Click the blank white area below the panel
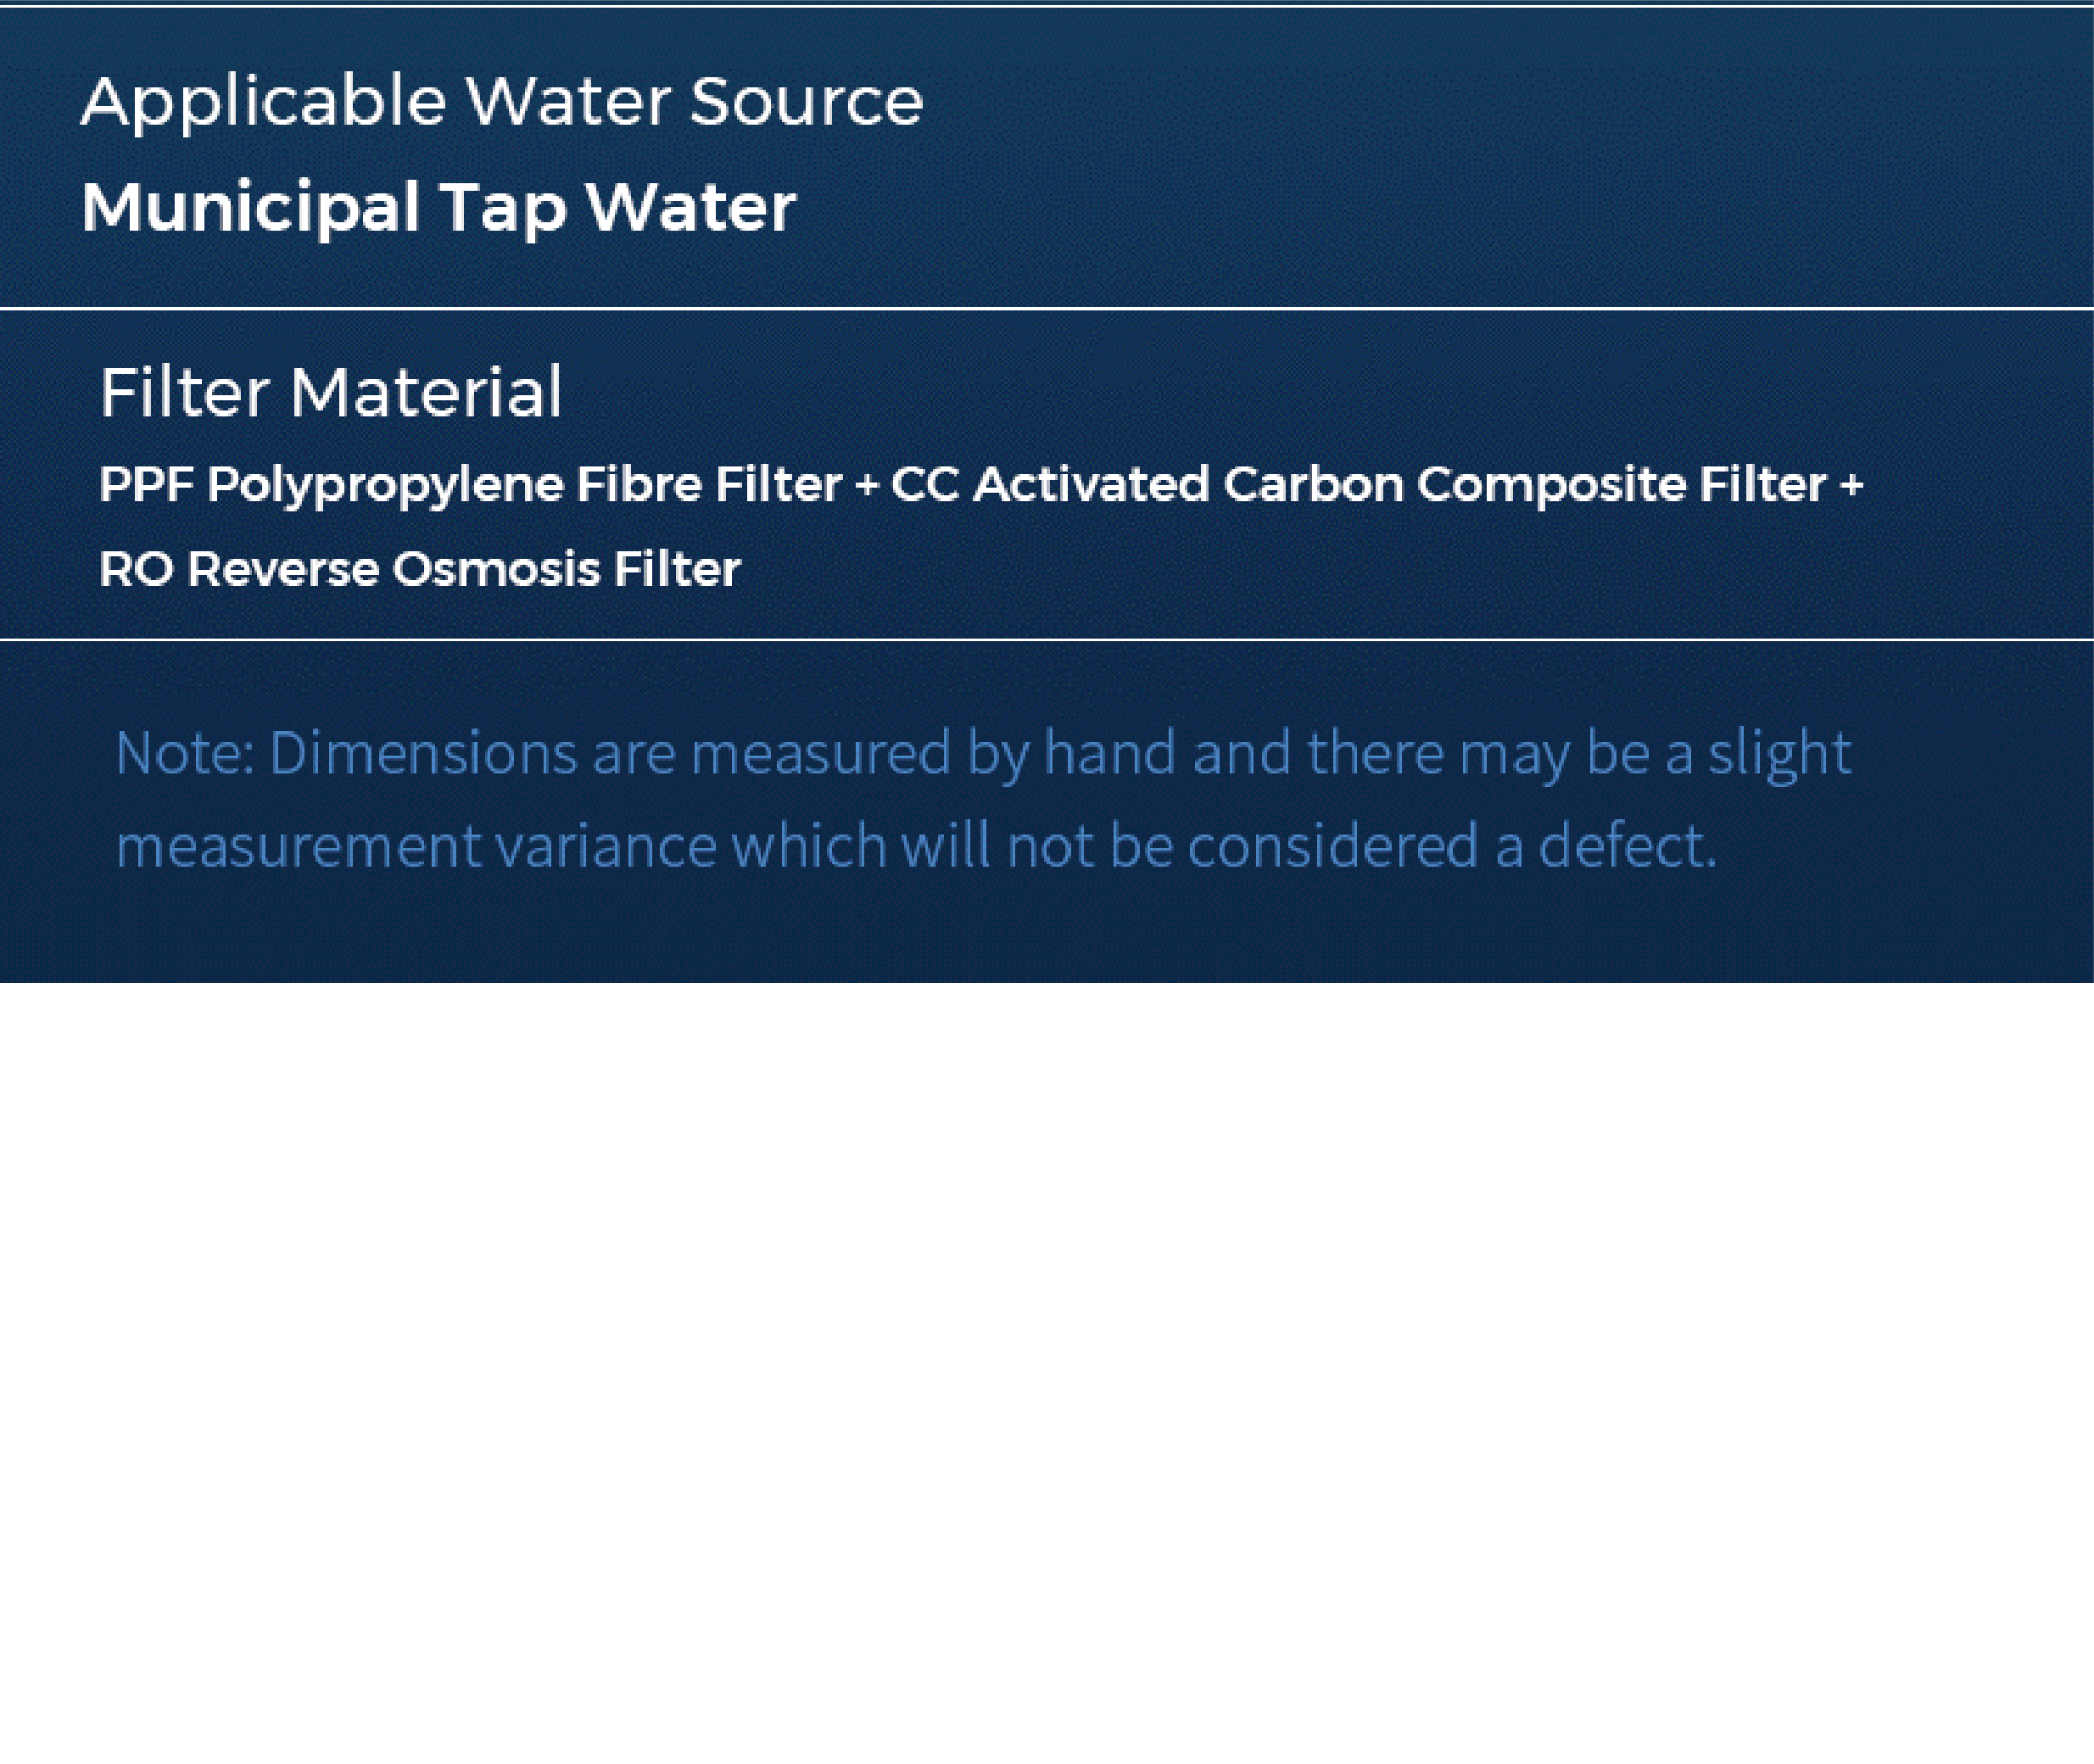Viewport: 2094px width, 1764px height. (1047, 1370)
